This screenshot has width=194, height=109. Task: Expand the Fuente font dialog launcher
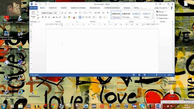click(77, 22)
